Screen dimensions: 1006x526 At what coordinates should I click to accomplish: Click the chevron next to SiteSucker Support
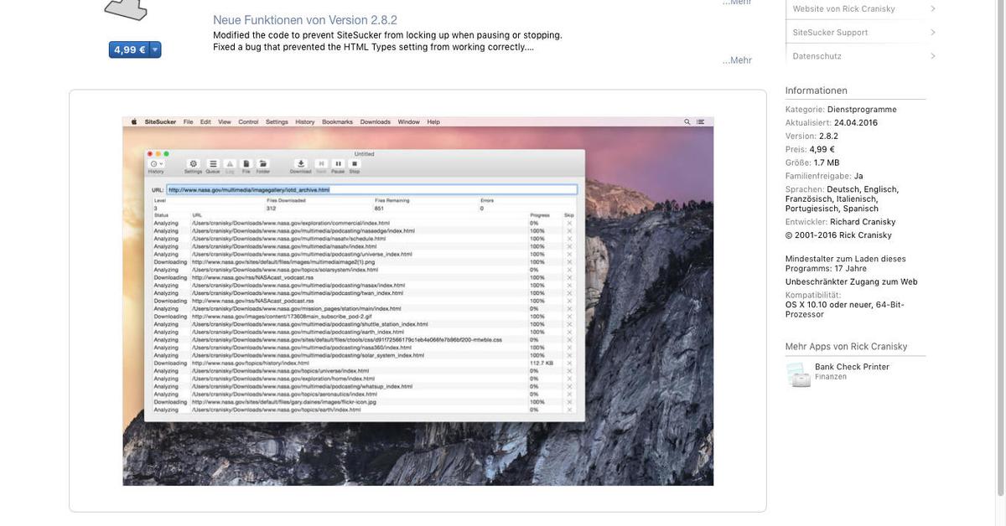pyautogui.click(x=933, y=32)
